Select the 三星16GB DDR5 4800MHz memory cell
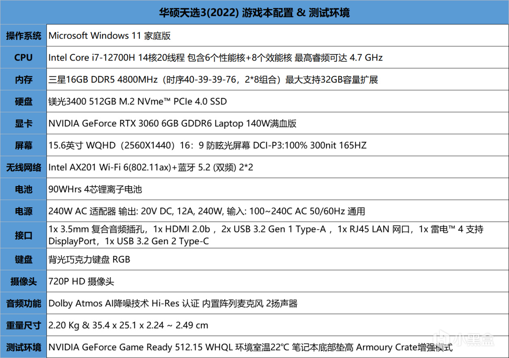The image size is (509, 358). click(x=278, y=80)
